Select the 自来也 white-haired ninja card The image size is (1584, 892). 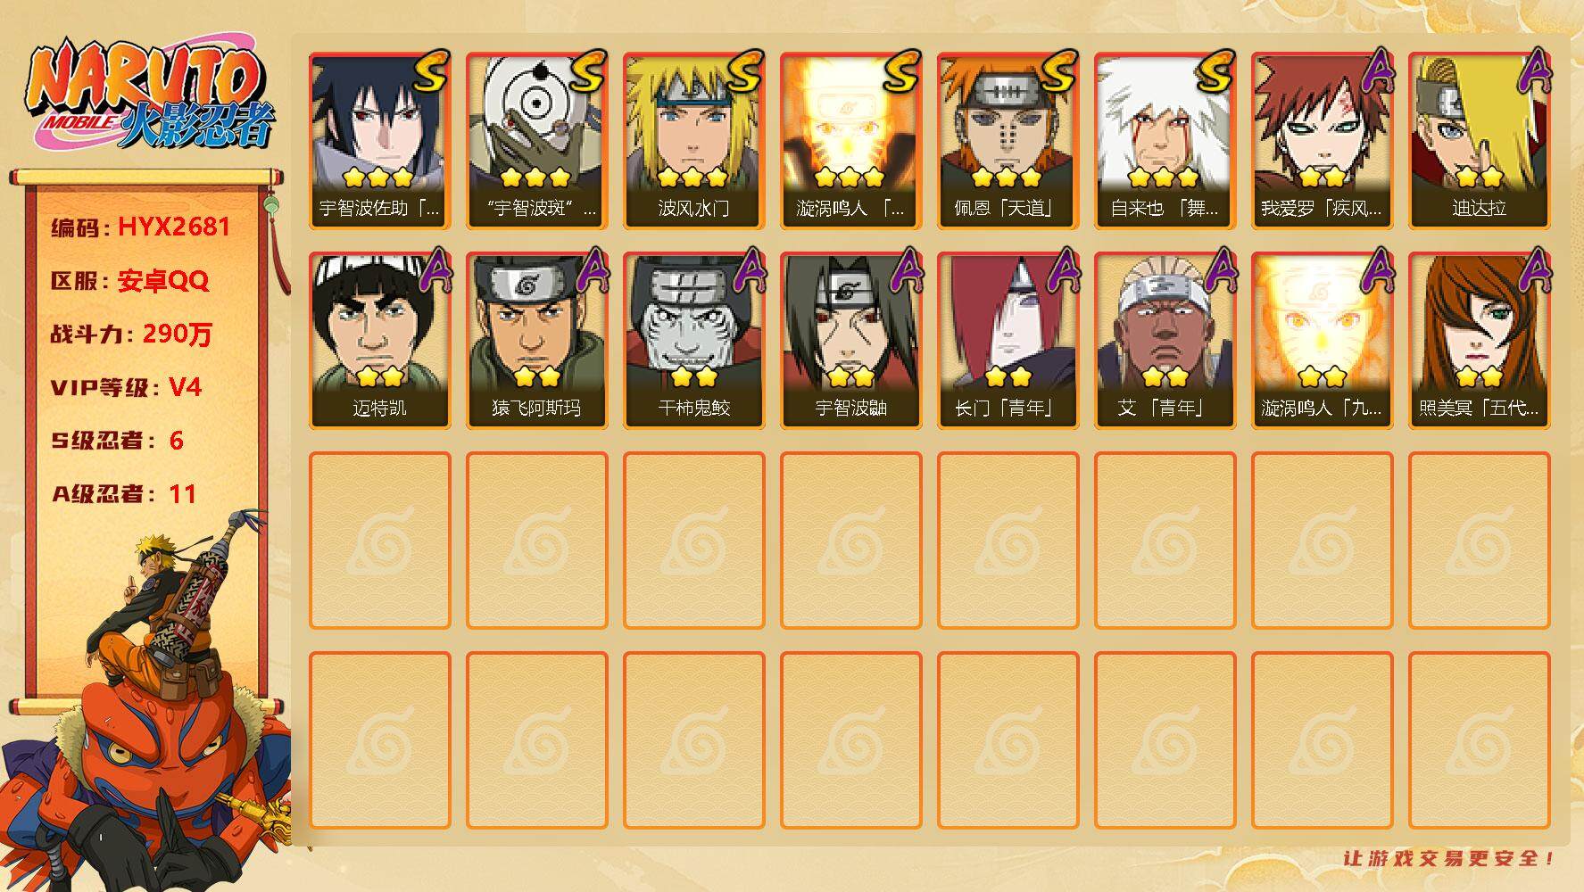pyautogui.click(x=1165, y=141)
